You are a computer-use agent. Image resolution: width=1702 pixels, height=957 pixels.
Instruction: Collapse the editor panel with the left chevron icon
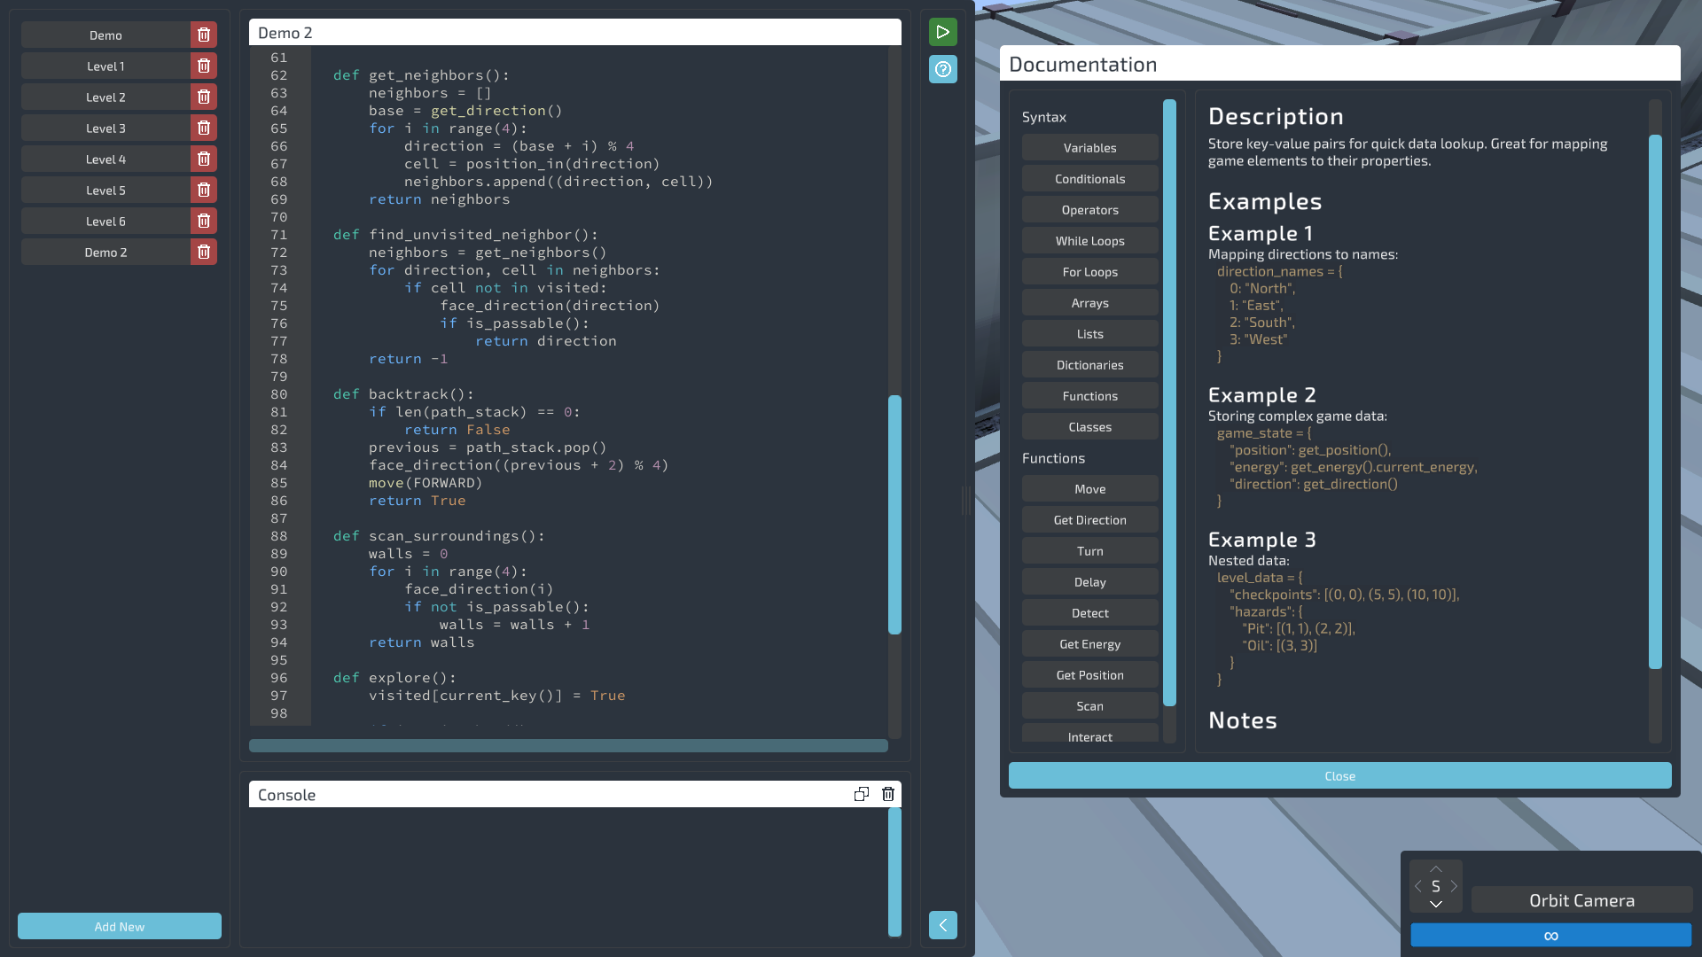pos(943,925)
